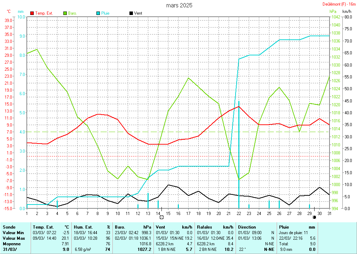Click the tall rain bar on day 22
This screenshot has height=254, width=357.
[239, 153]
